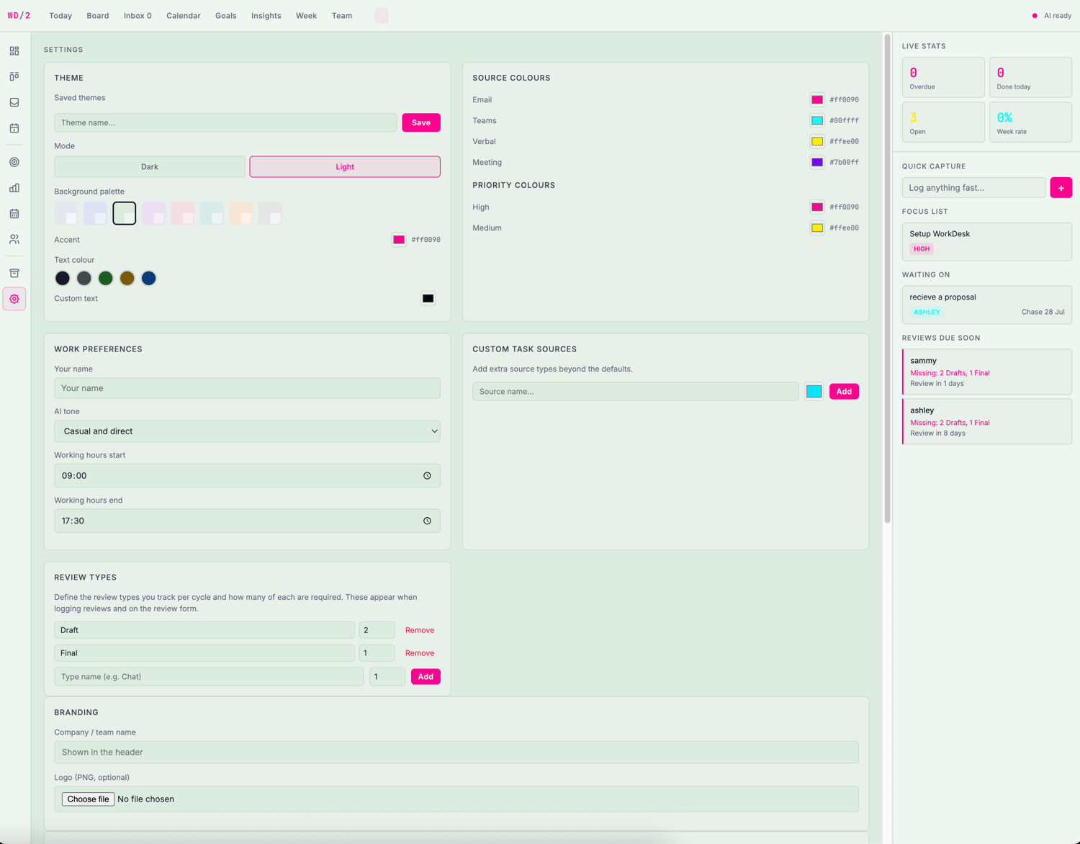The image size is (1080, 844).
Task: Open the inbox tray icon in sidebar
Action: point(14,102)
